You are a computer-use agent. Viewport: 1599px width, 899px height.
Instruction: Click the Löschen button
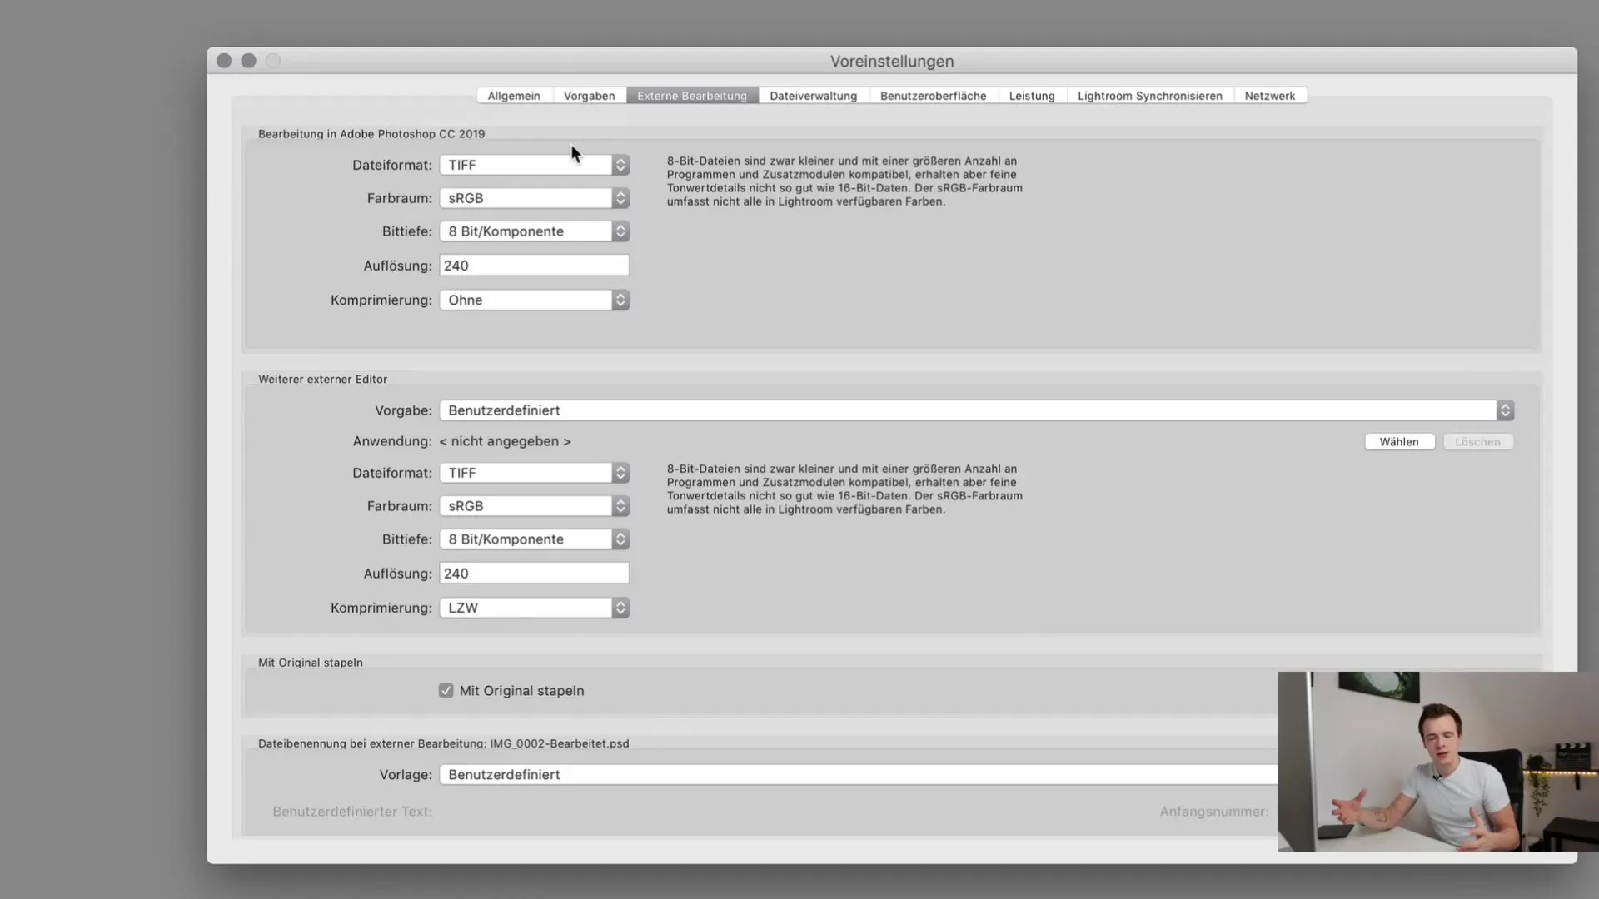tap(1477, 442)
